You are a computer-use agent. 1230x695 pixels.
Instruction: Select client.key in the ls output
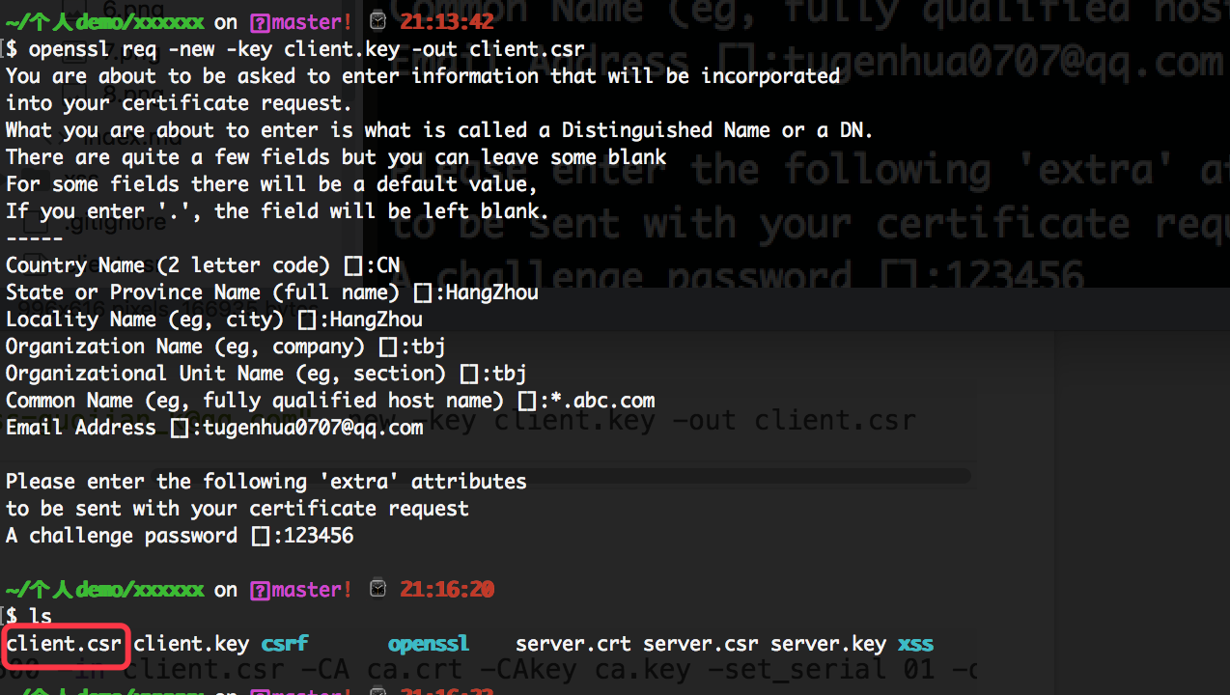191,644
